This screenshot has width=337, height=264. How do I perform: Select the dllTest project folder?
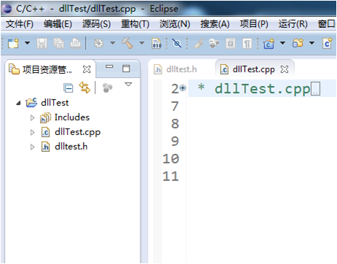click(x=47, y=103)
